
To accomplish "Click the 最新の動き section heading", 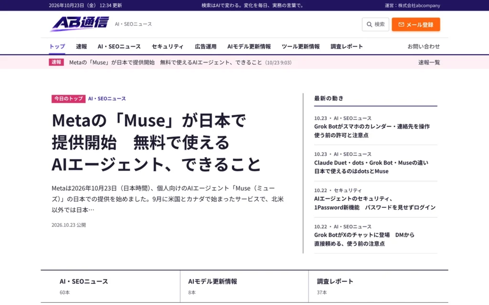I will tap(329, 98).
